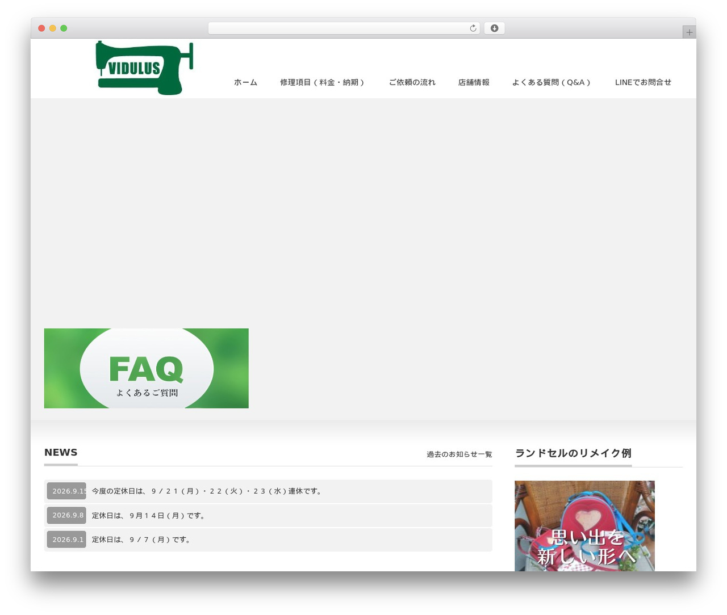Click the yellow minimize window button
Screen dimensions: 727x615
[52, 28]
